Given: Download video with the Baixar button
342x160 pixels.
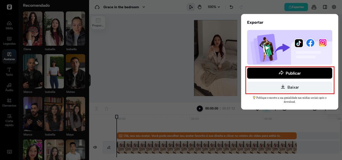Looking at the screenshot, I should point(289,87).
